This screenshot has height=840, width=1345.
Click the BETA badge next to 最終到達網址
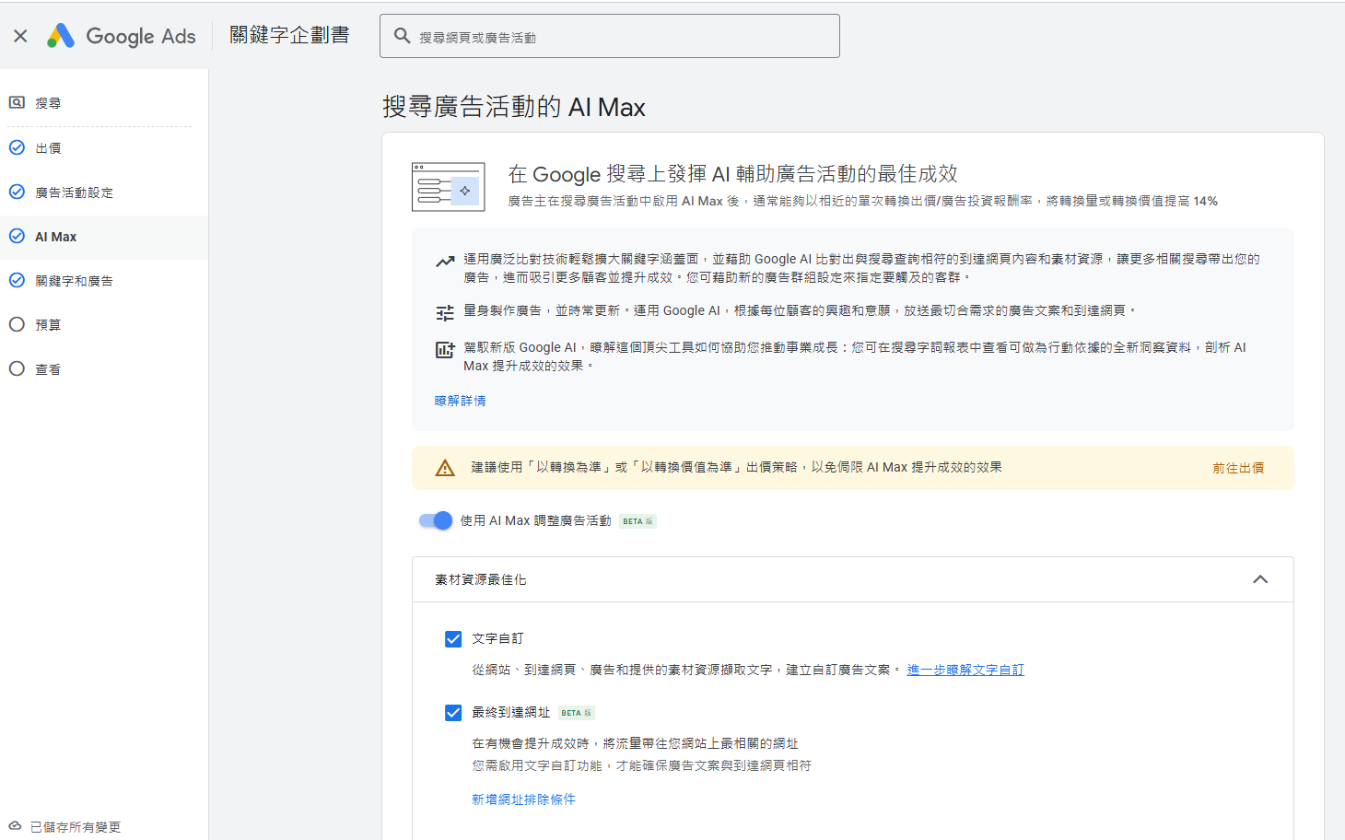(x=577, y=713)
